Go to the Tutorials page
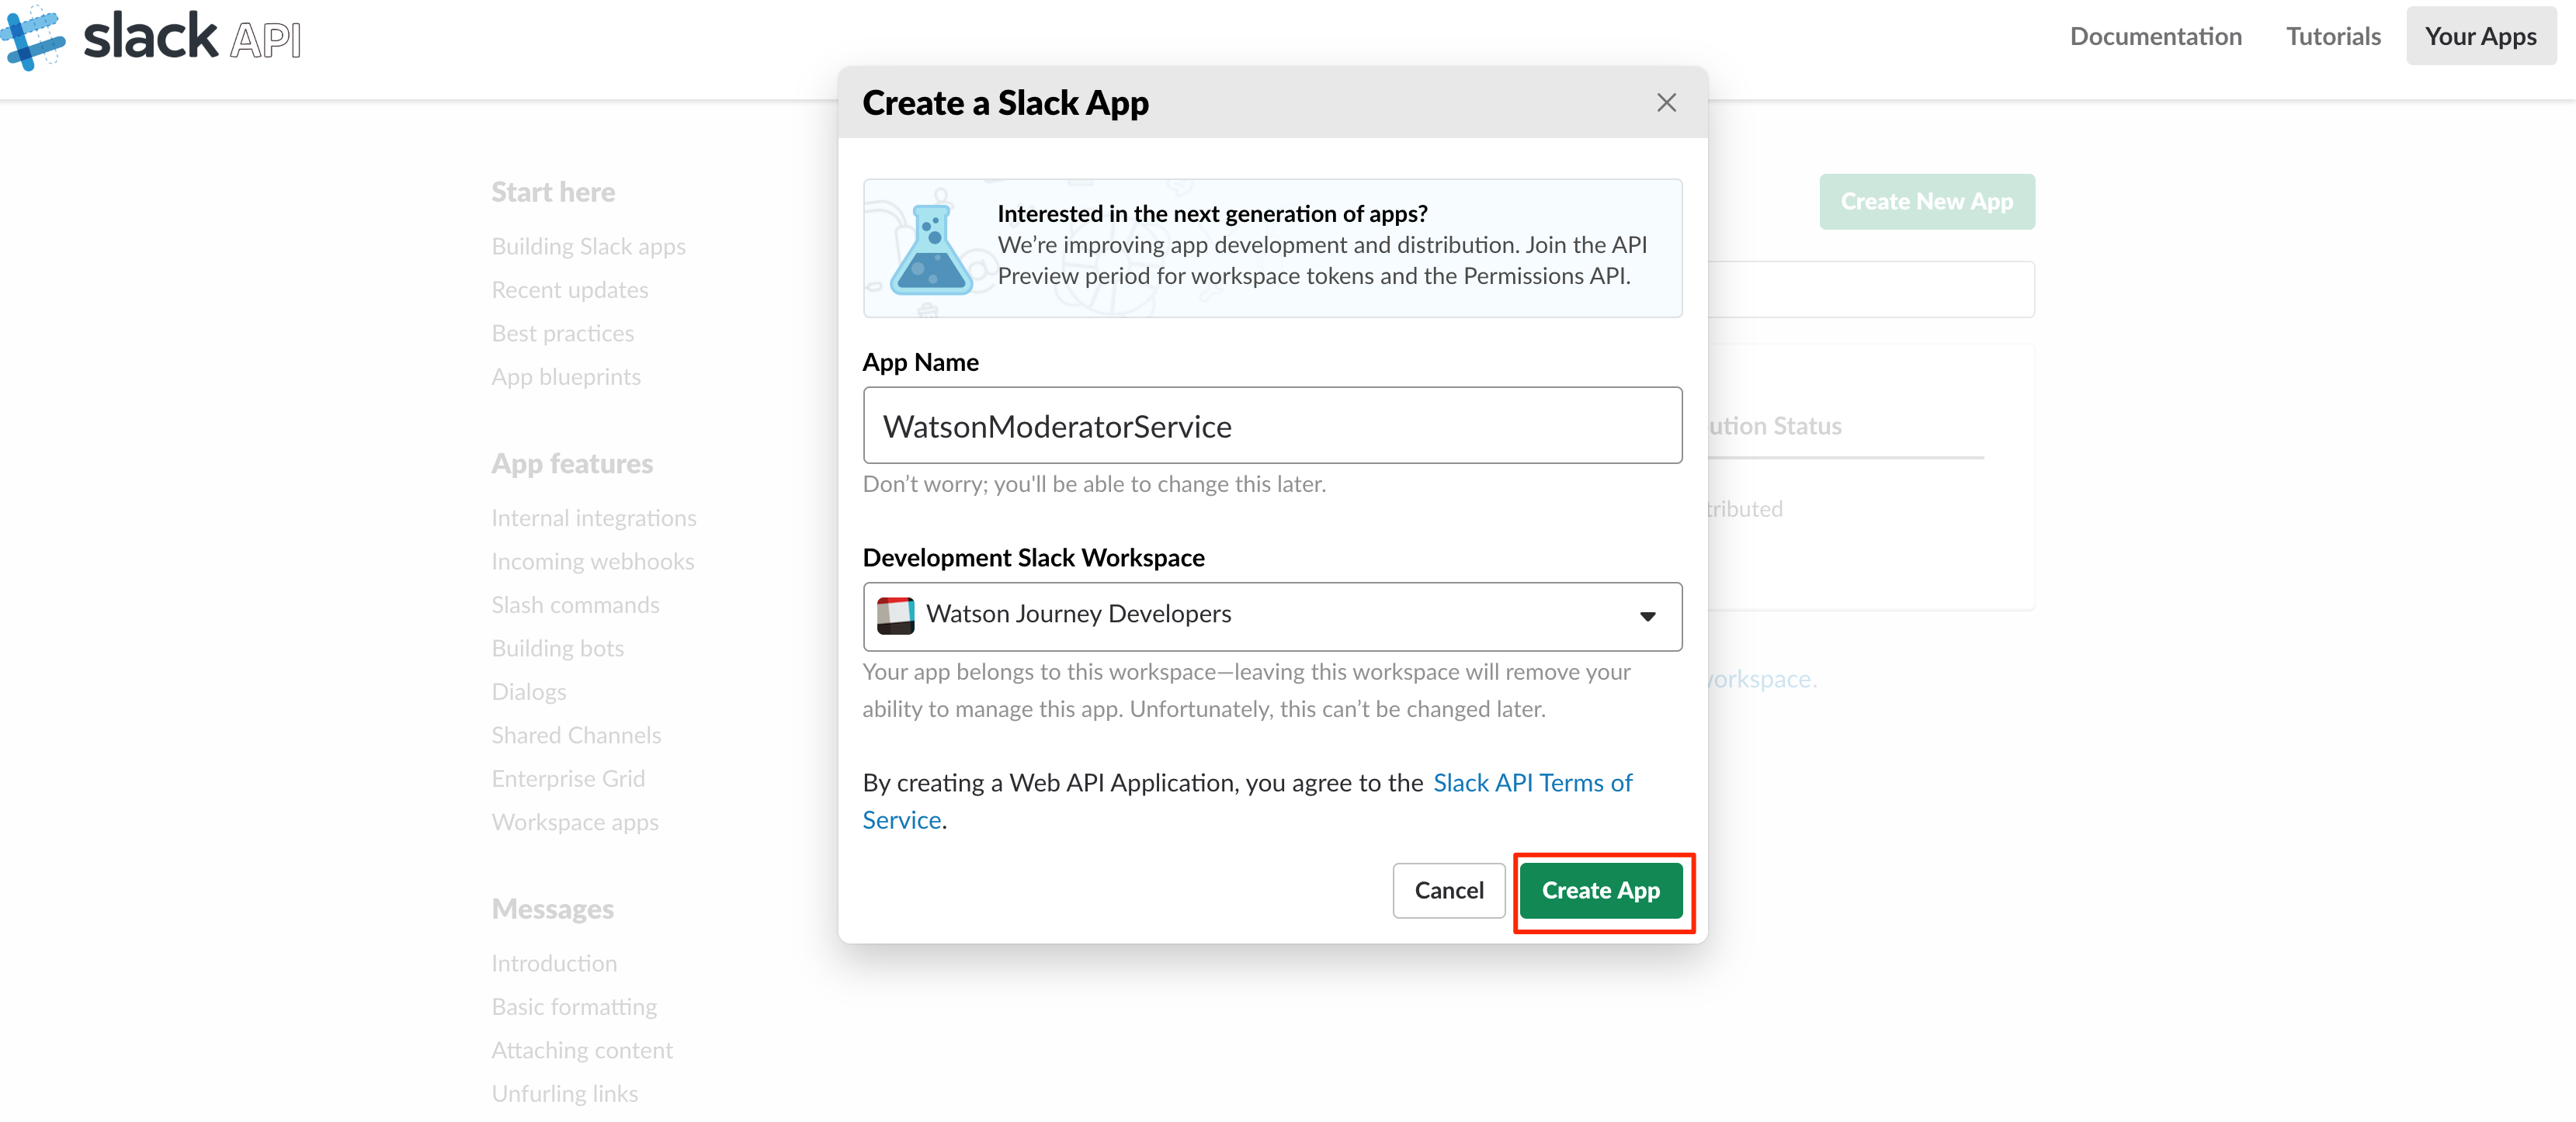Viewport: 2576px width, 1122px height. (x=2332, y=37)
